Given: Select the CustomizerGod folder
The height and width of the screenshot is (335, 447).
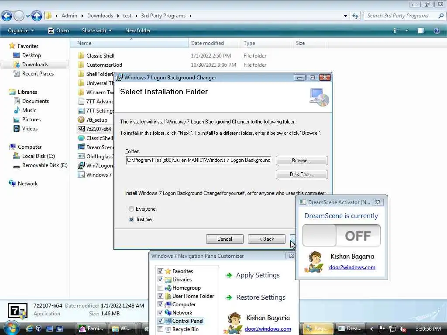Looking at the screenshot, I should pos(104,65).
